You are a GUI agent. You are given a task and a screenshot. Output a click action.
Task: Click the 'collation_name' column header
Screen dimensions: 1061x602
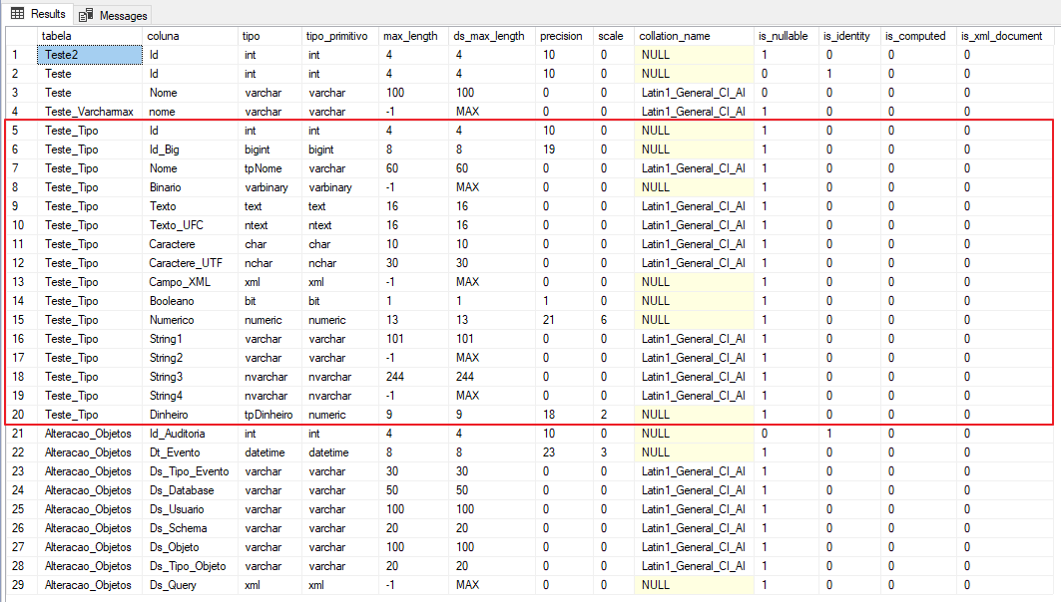695,36
